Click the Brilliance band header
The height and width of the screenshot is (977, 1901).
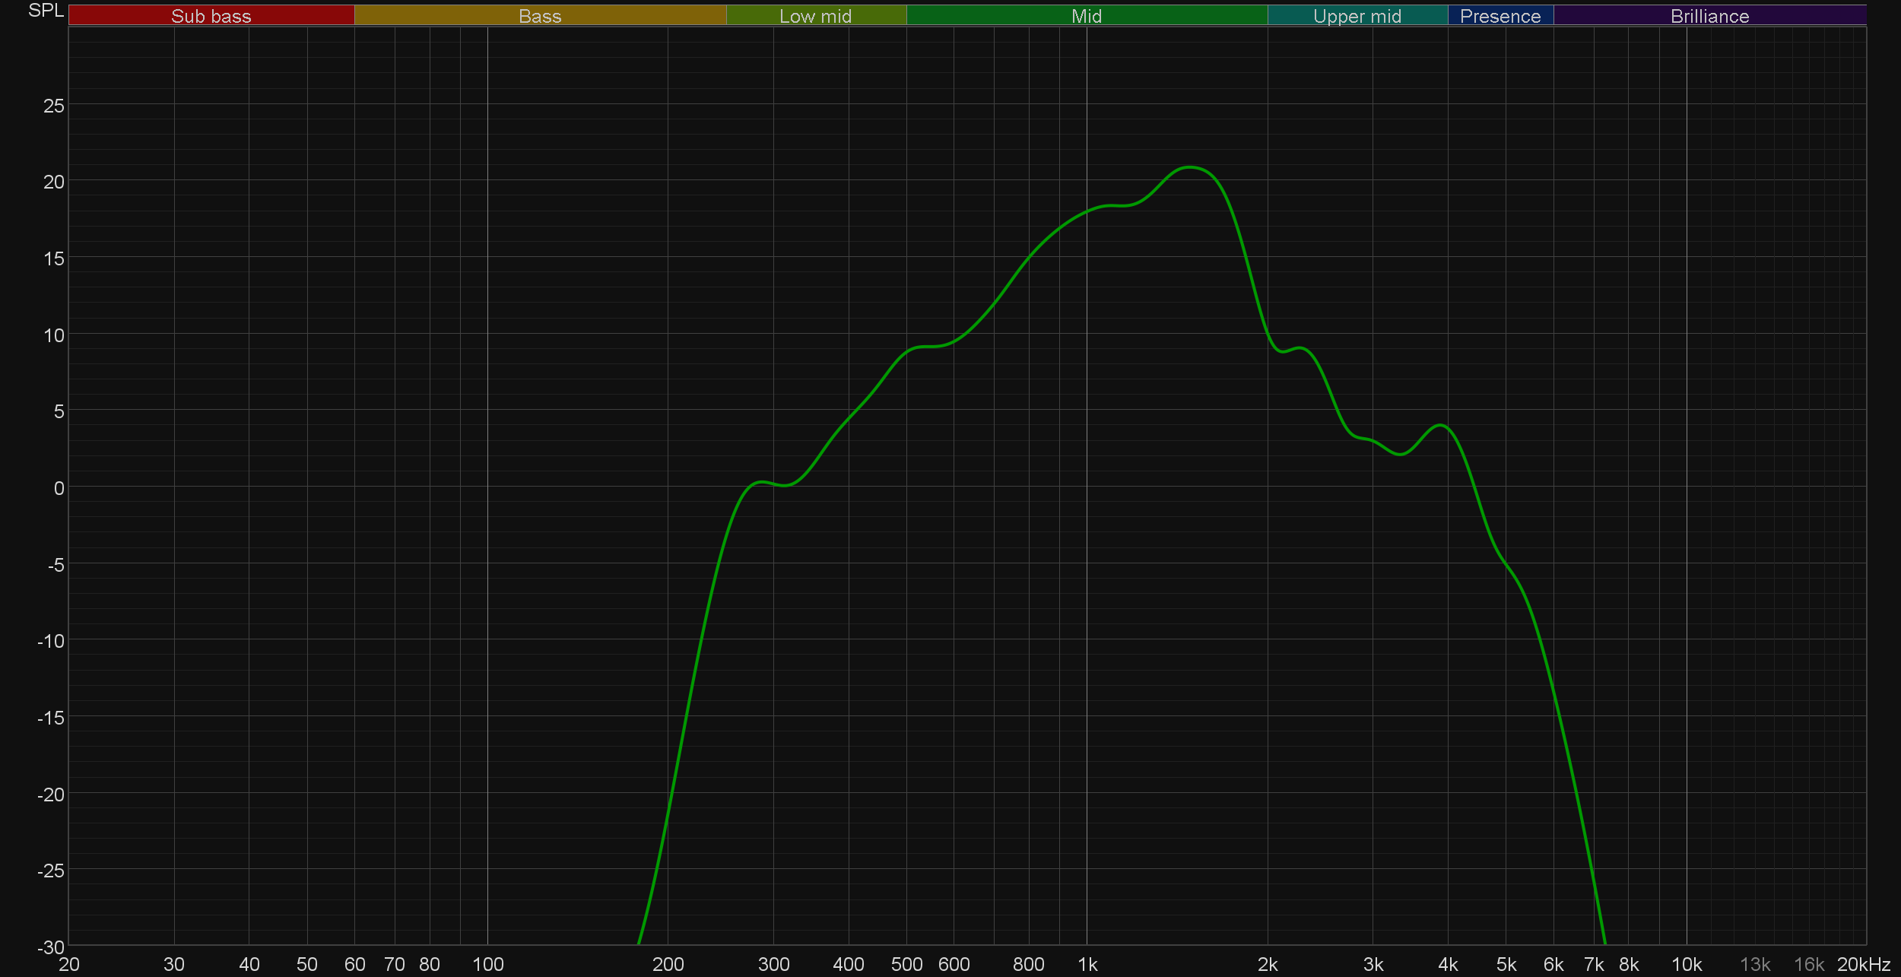1709,16
